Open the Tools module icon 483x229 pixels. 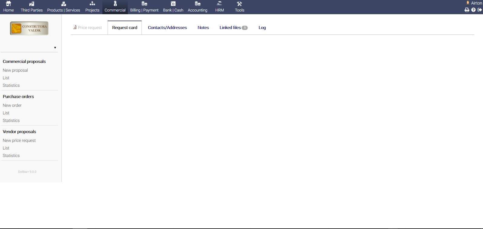(240, 4)
